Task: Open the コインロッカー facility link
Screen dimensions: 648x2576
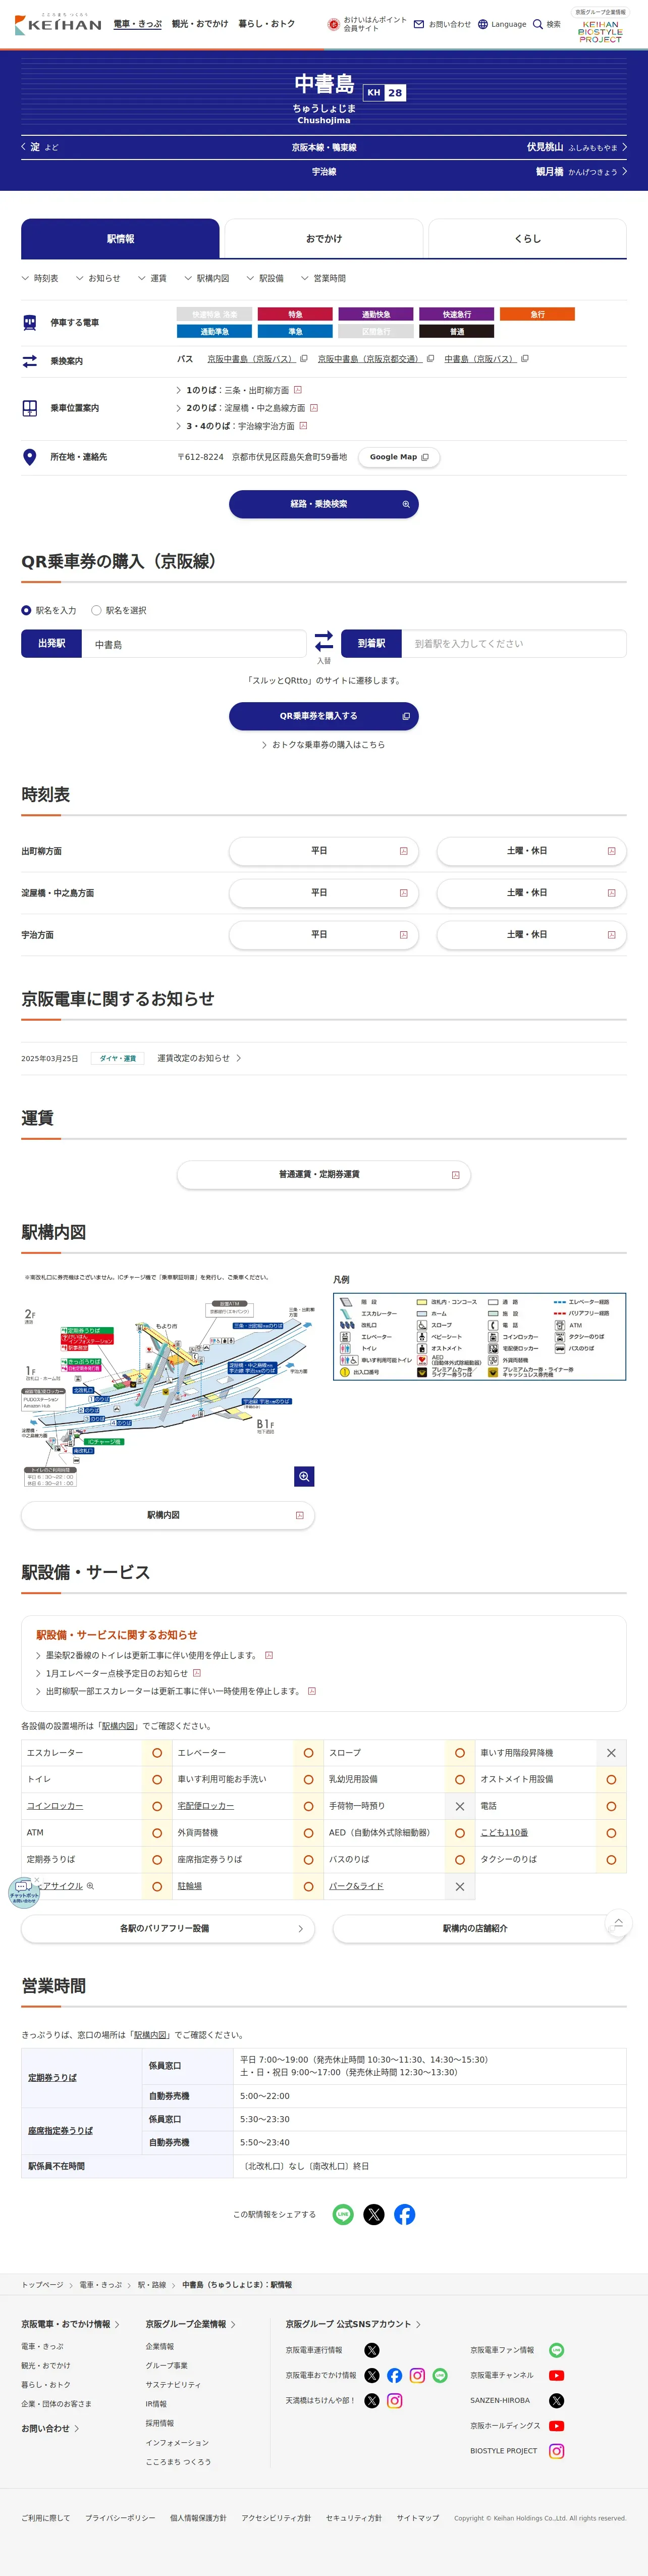Action: [55, 1806]
